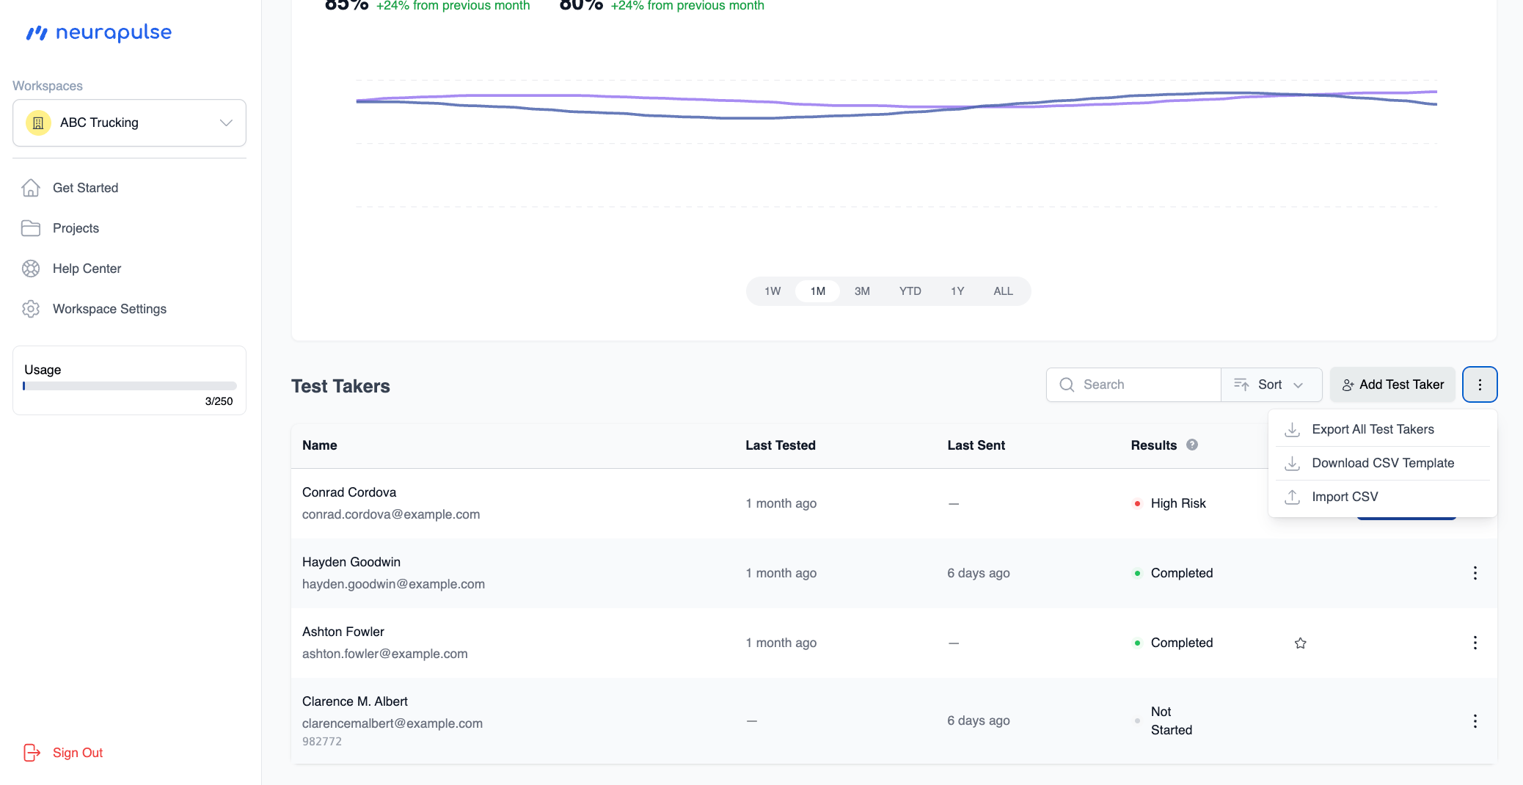Screen dimensions: 1523x785
Task: Open row options for Ashton Fowler
Action: coord(1475,643)
